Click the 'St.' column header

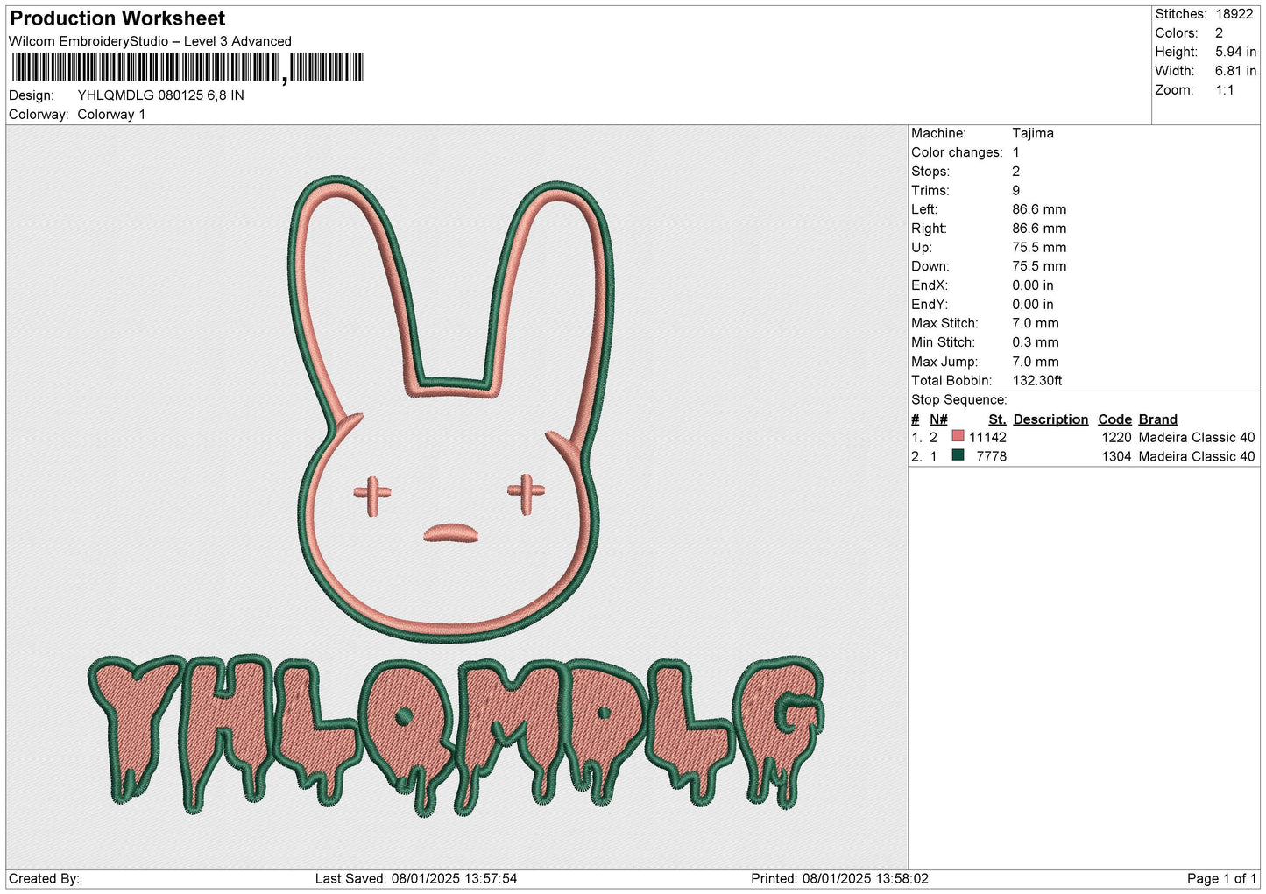[x=997, y=419]
